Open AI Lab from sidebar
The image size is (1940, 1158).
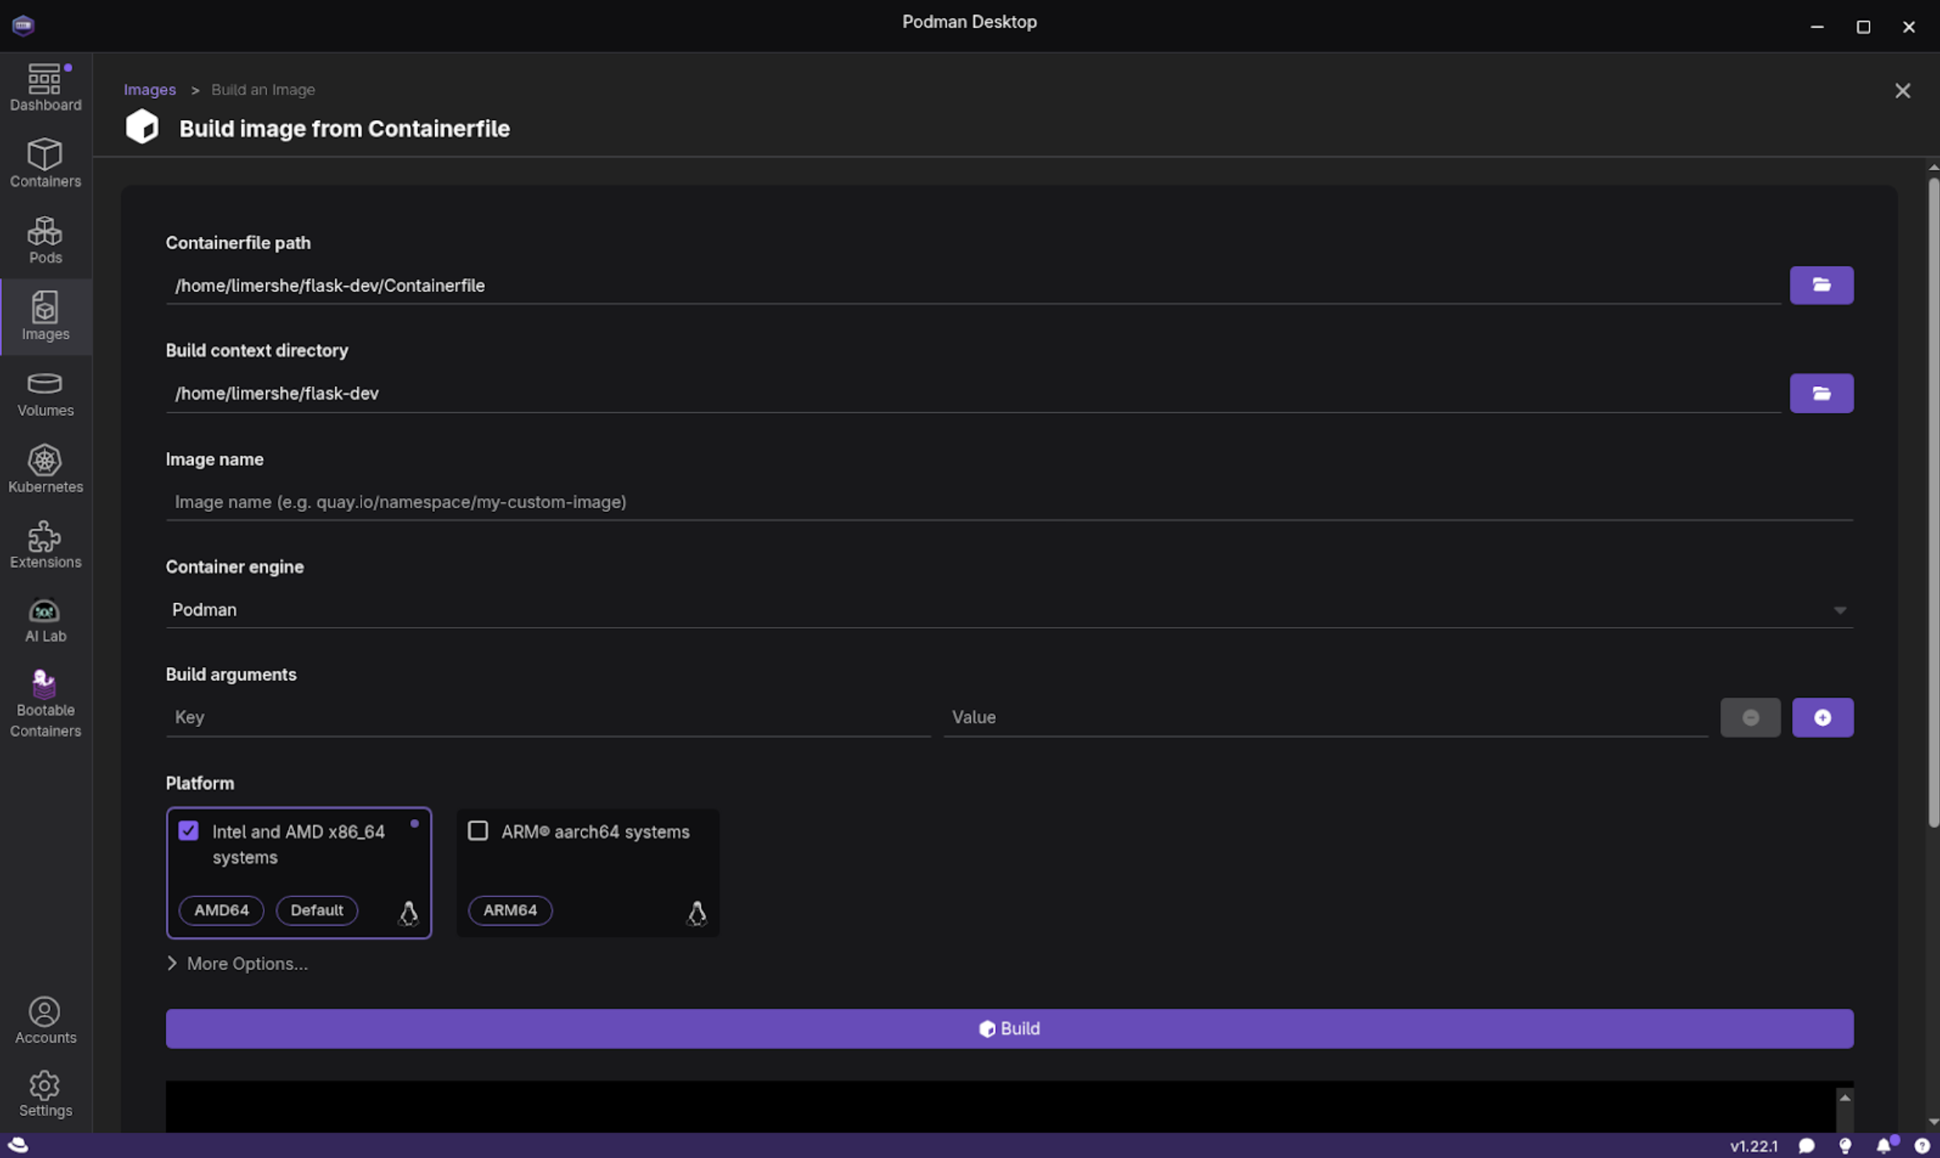point(45,620)
